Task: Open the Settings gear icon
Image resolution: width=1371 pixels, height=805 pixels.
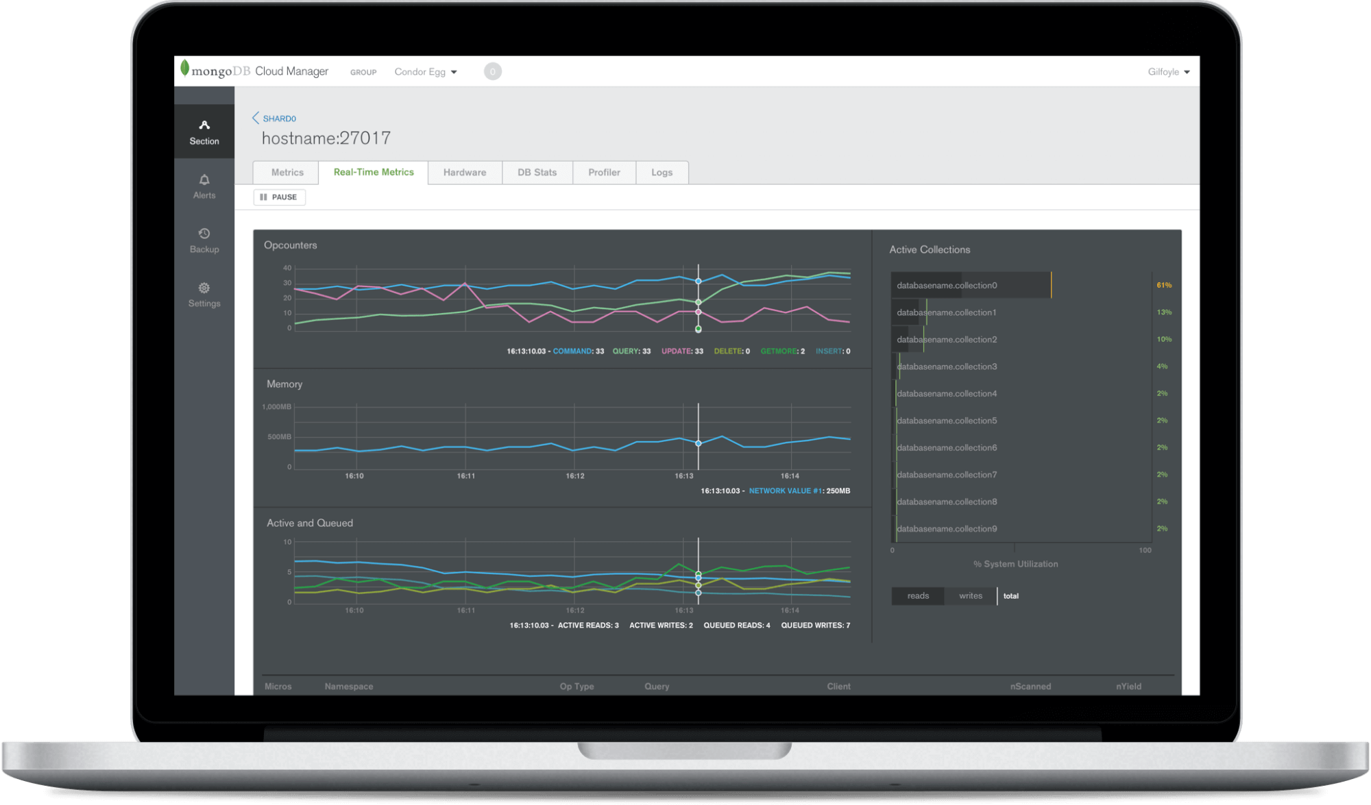Action: click(204, 288)
